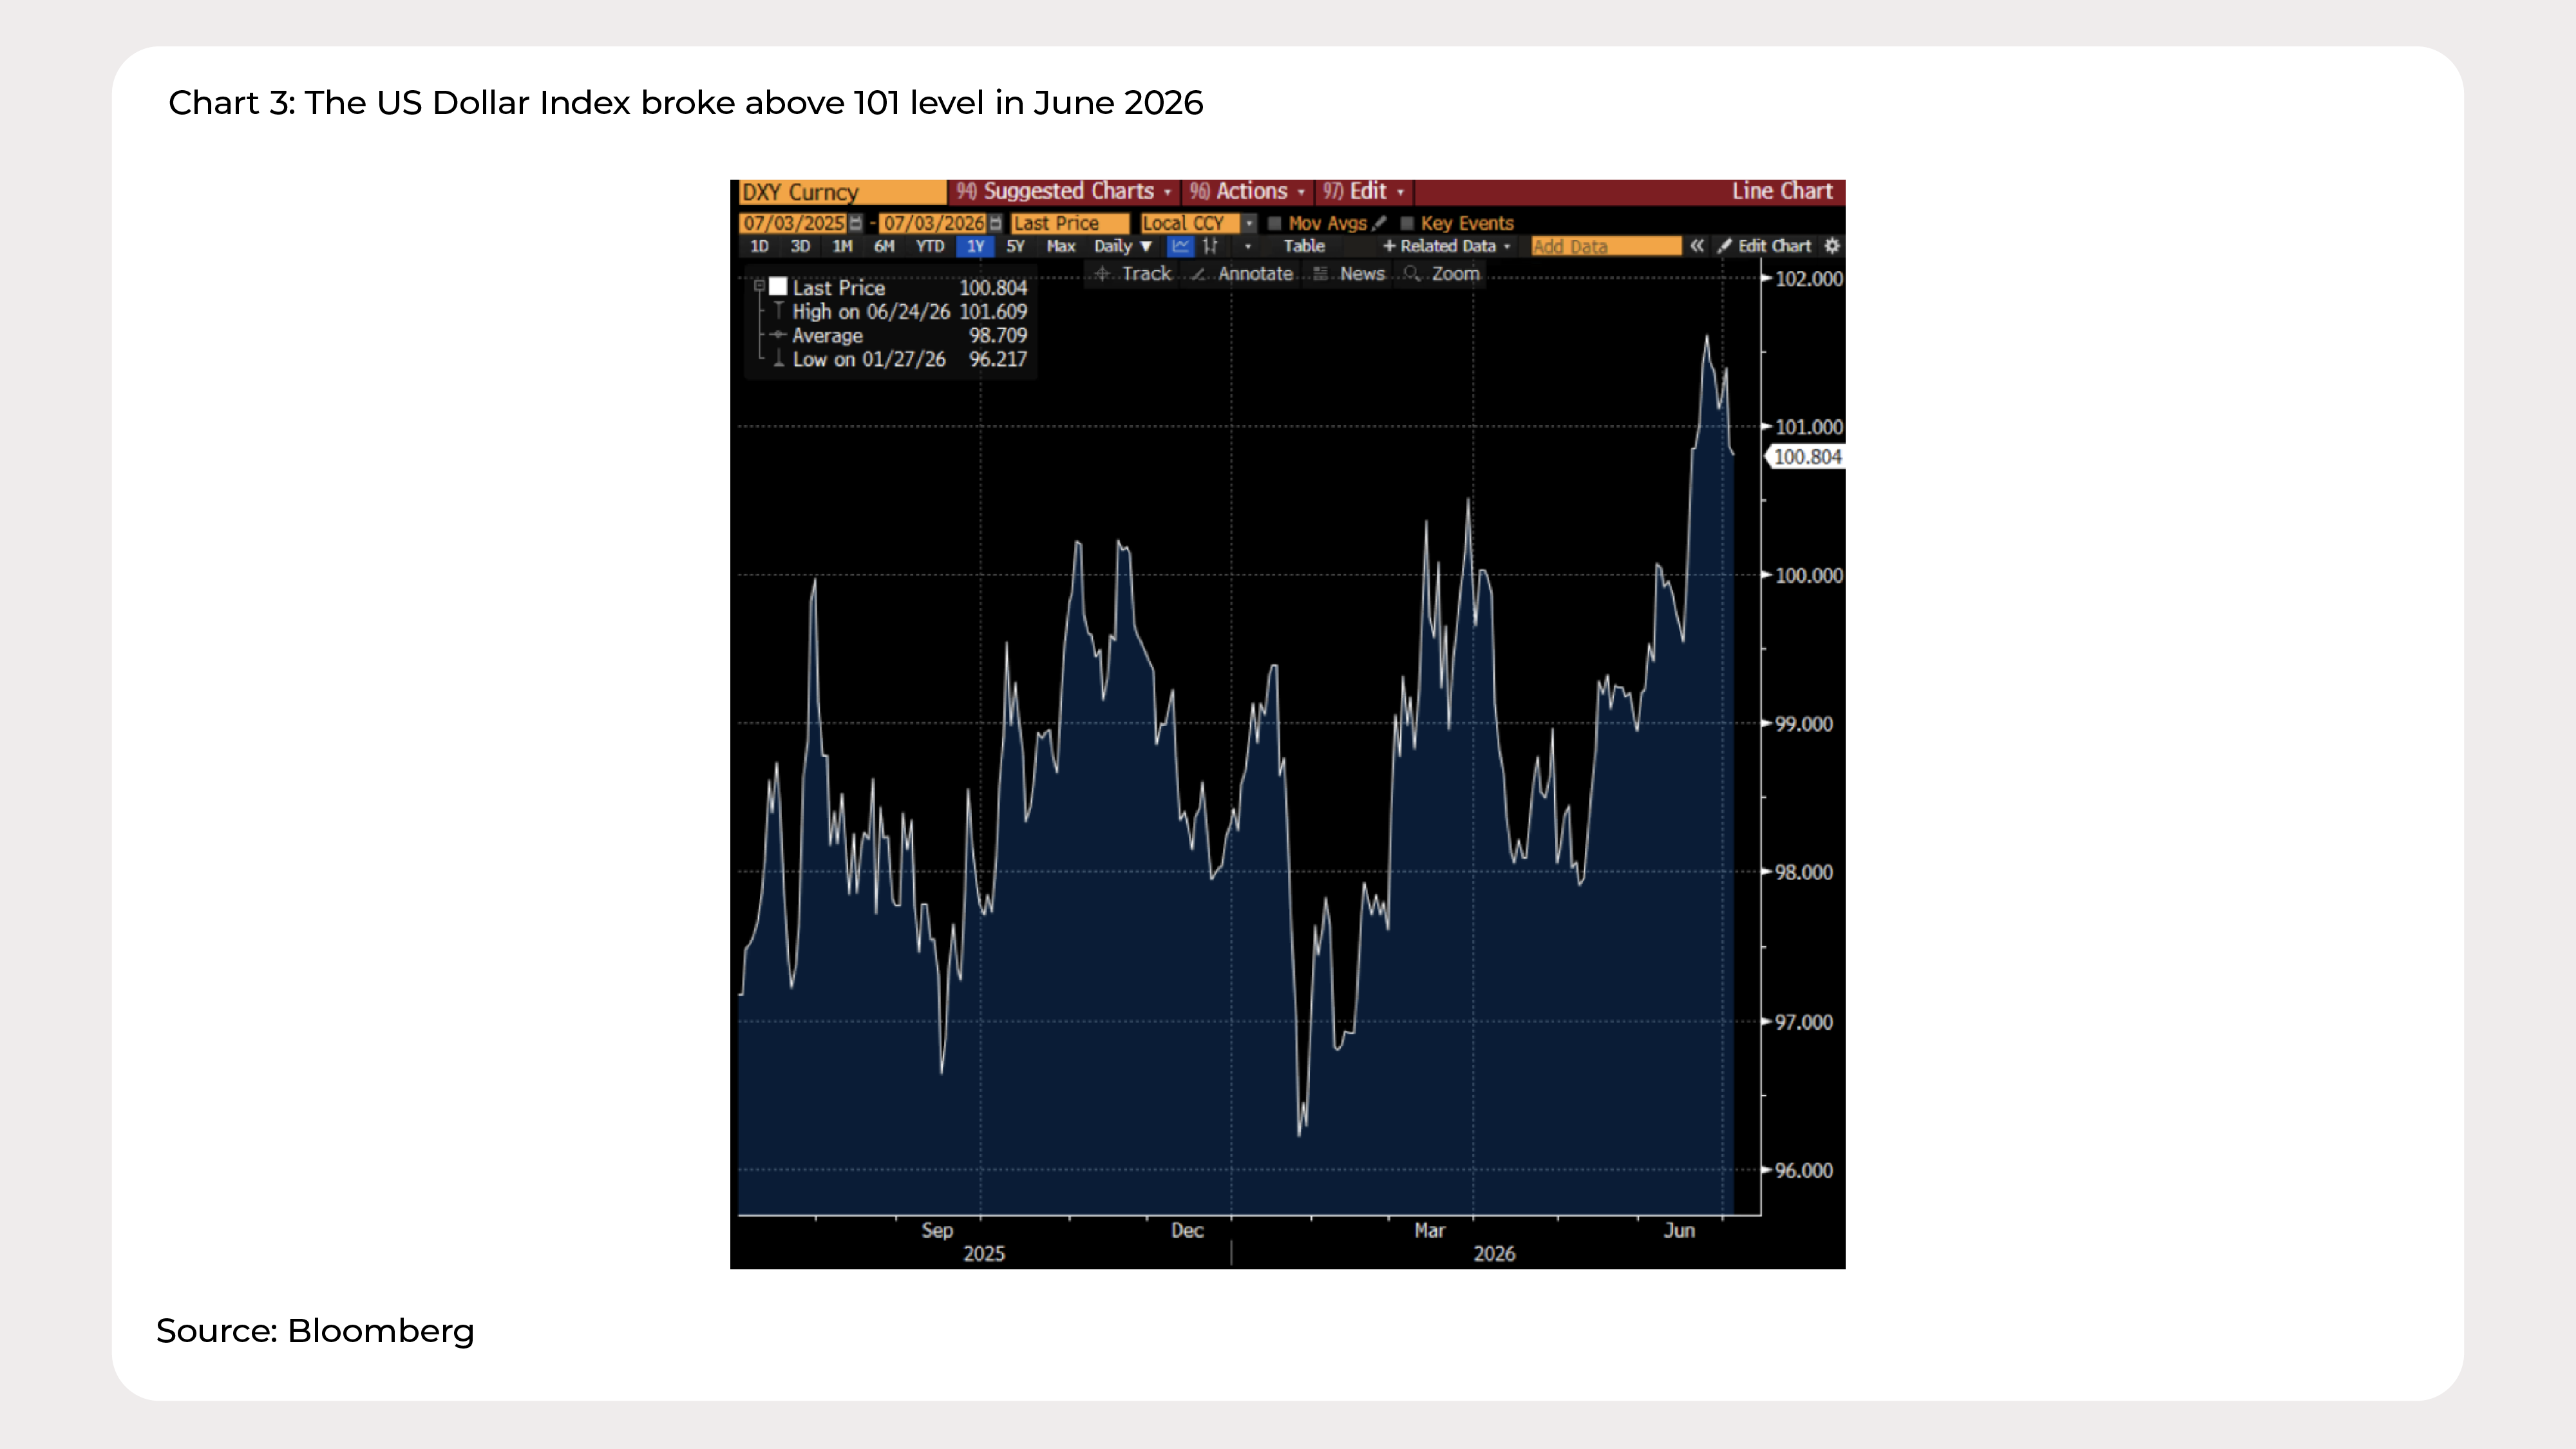Switch to the bar chart type icon
Viewport: 2576px width, 1449px height.
[x=1211, y=246]
